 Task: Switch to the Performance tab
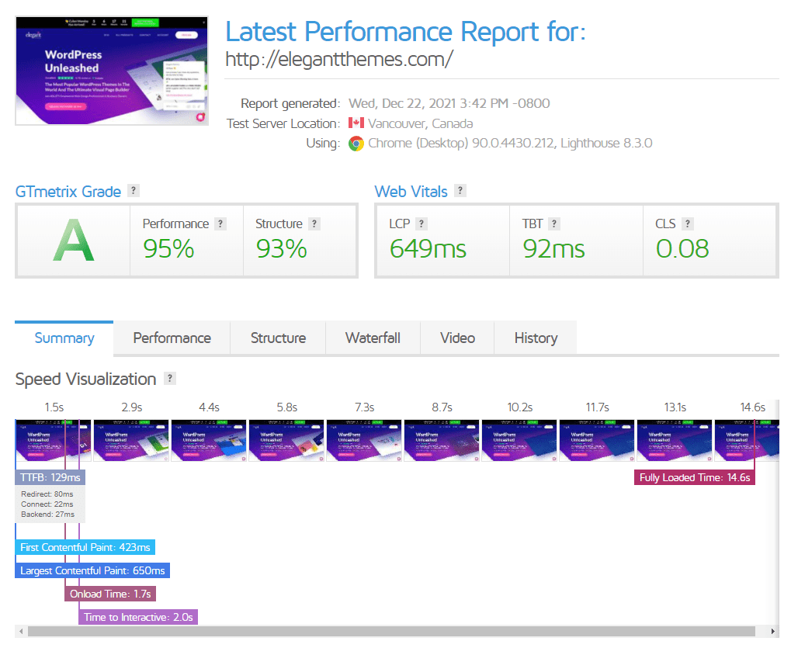point(171,338)
